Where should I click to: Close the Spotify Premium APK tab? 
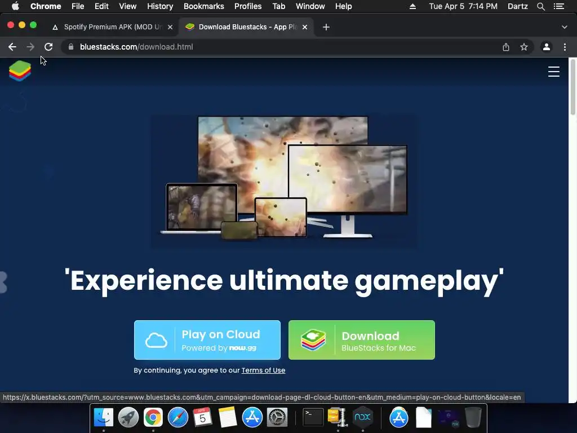tap(170, 27)
